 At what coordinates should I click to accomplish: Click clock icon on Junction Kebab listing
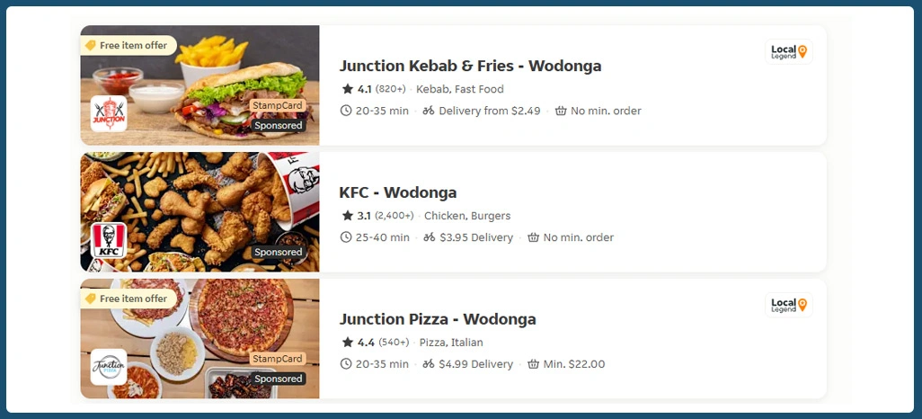pyautogui.click(x=347, y=111)
